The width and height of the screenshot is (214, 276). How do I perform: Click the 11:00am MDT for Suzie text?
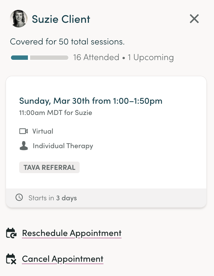(56, 112)
